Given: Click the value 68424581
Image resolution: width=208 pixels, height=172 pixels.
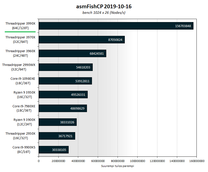Looking at the screenshot, I should 97,54.
